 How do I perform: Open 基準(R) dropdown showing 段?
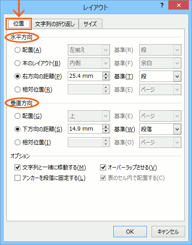[x=160, y=50]
